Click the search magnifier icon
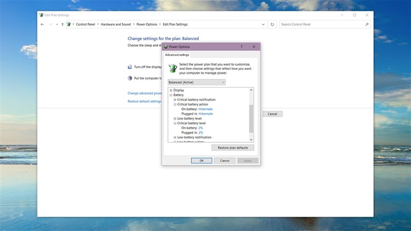411x231 pixels. pyautogui.click(x=367, y=24)
